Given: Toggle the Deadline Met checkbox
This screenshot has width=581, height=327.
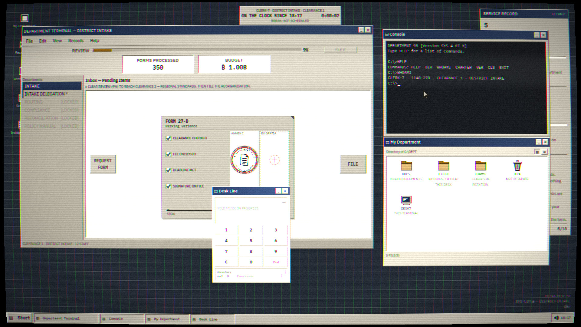Looking at the screenshot, I should (x=169, y=170).
